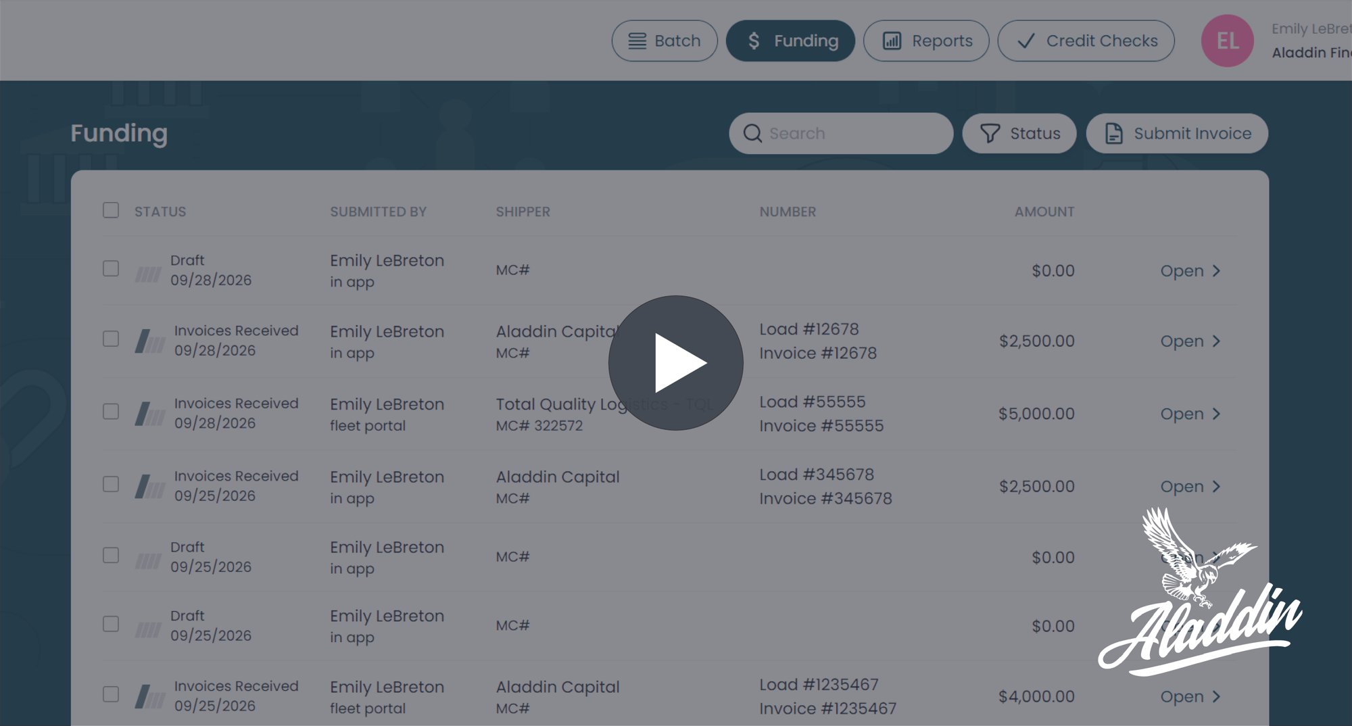Click the Funding page heading
This screenshot has width=1352, height=726.
119,133
